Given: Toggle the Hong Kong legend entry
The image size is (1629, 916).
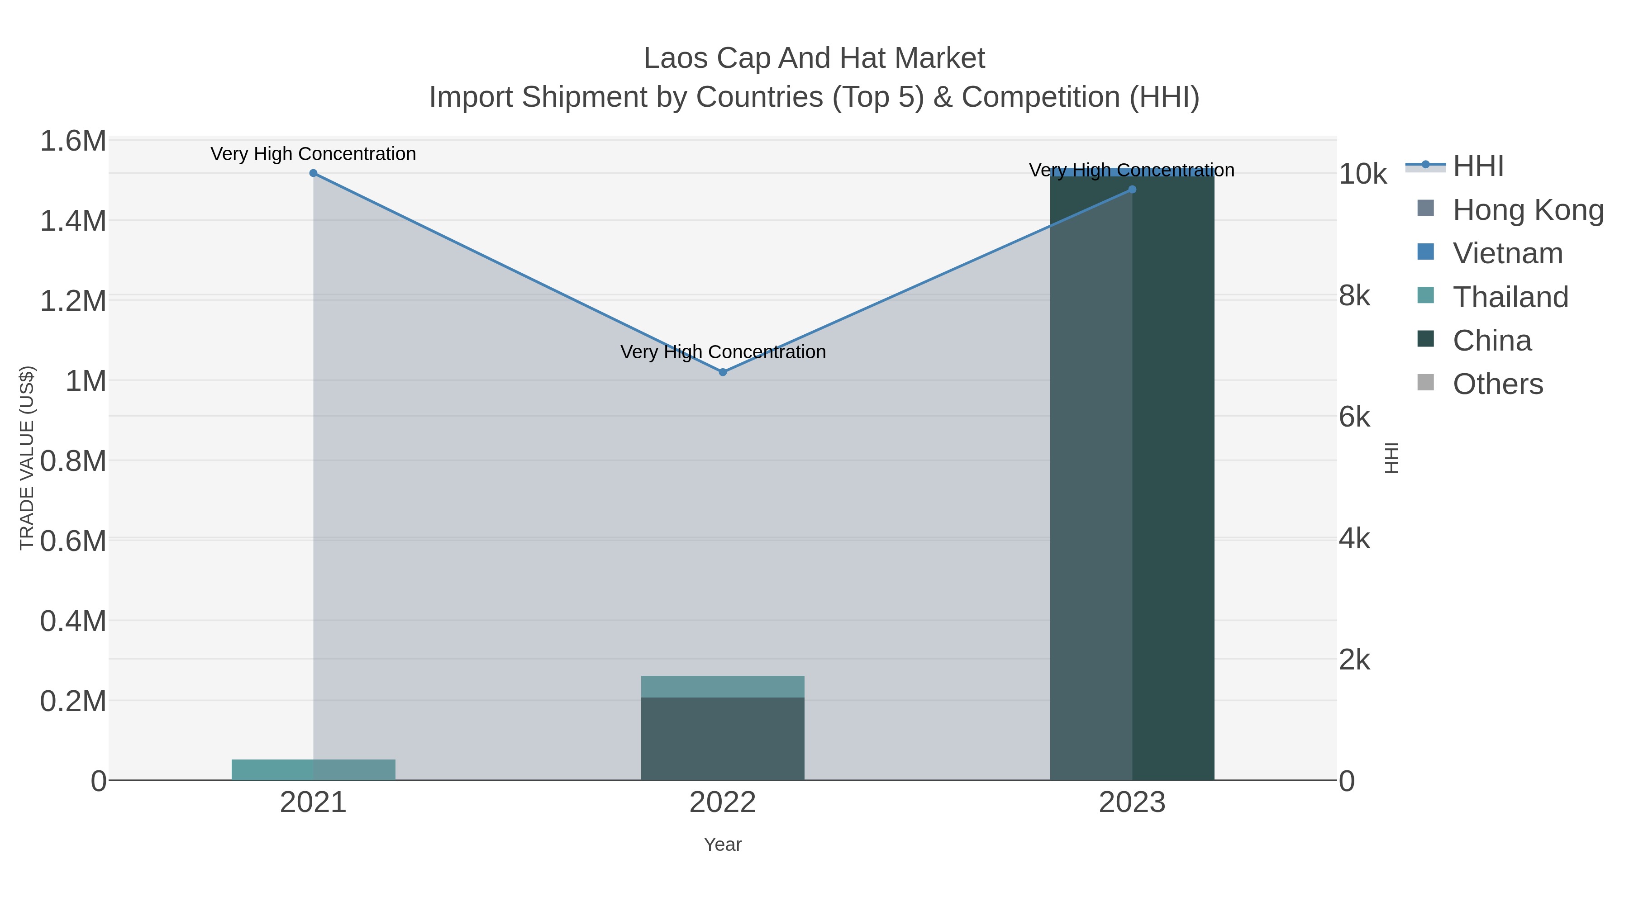Looking at the screenshot, I should click(1510, 210).
